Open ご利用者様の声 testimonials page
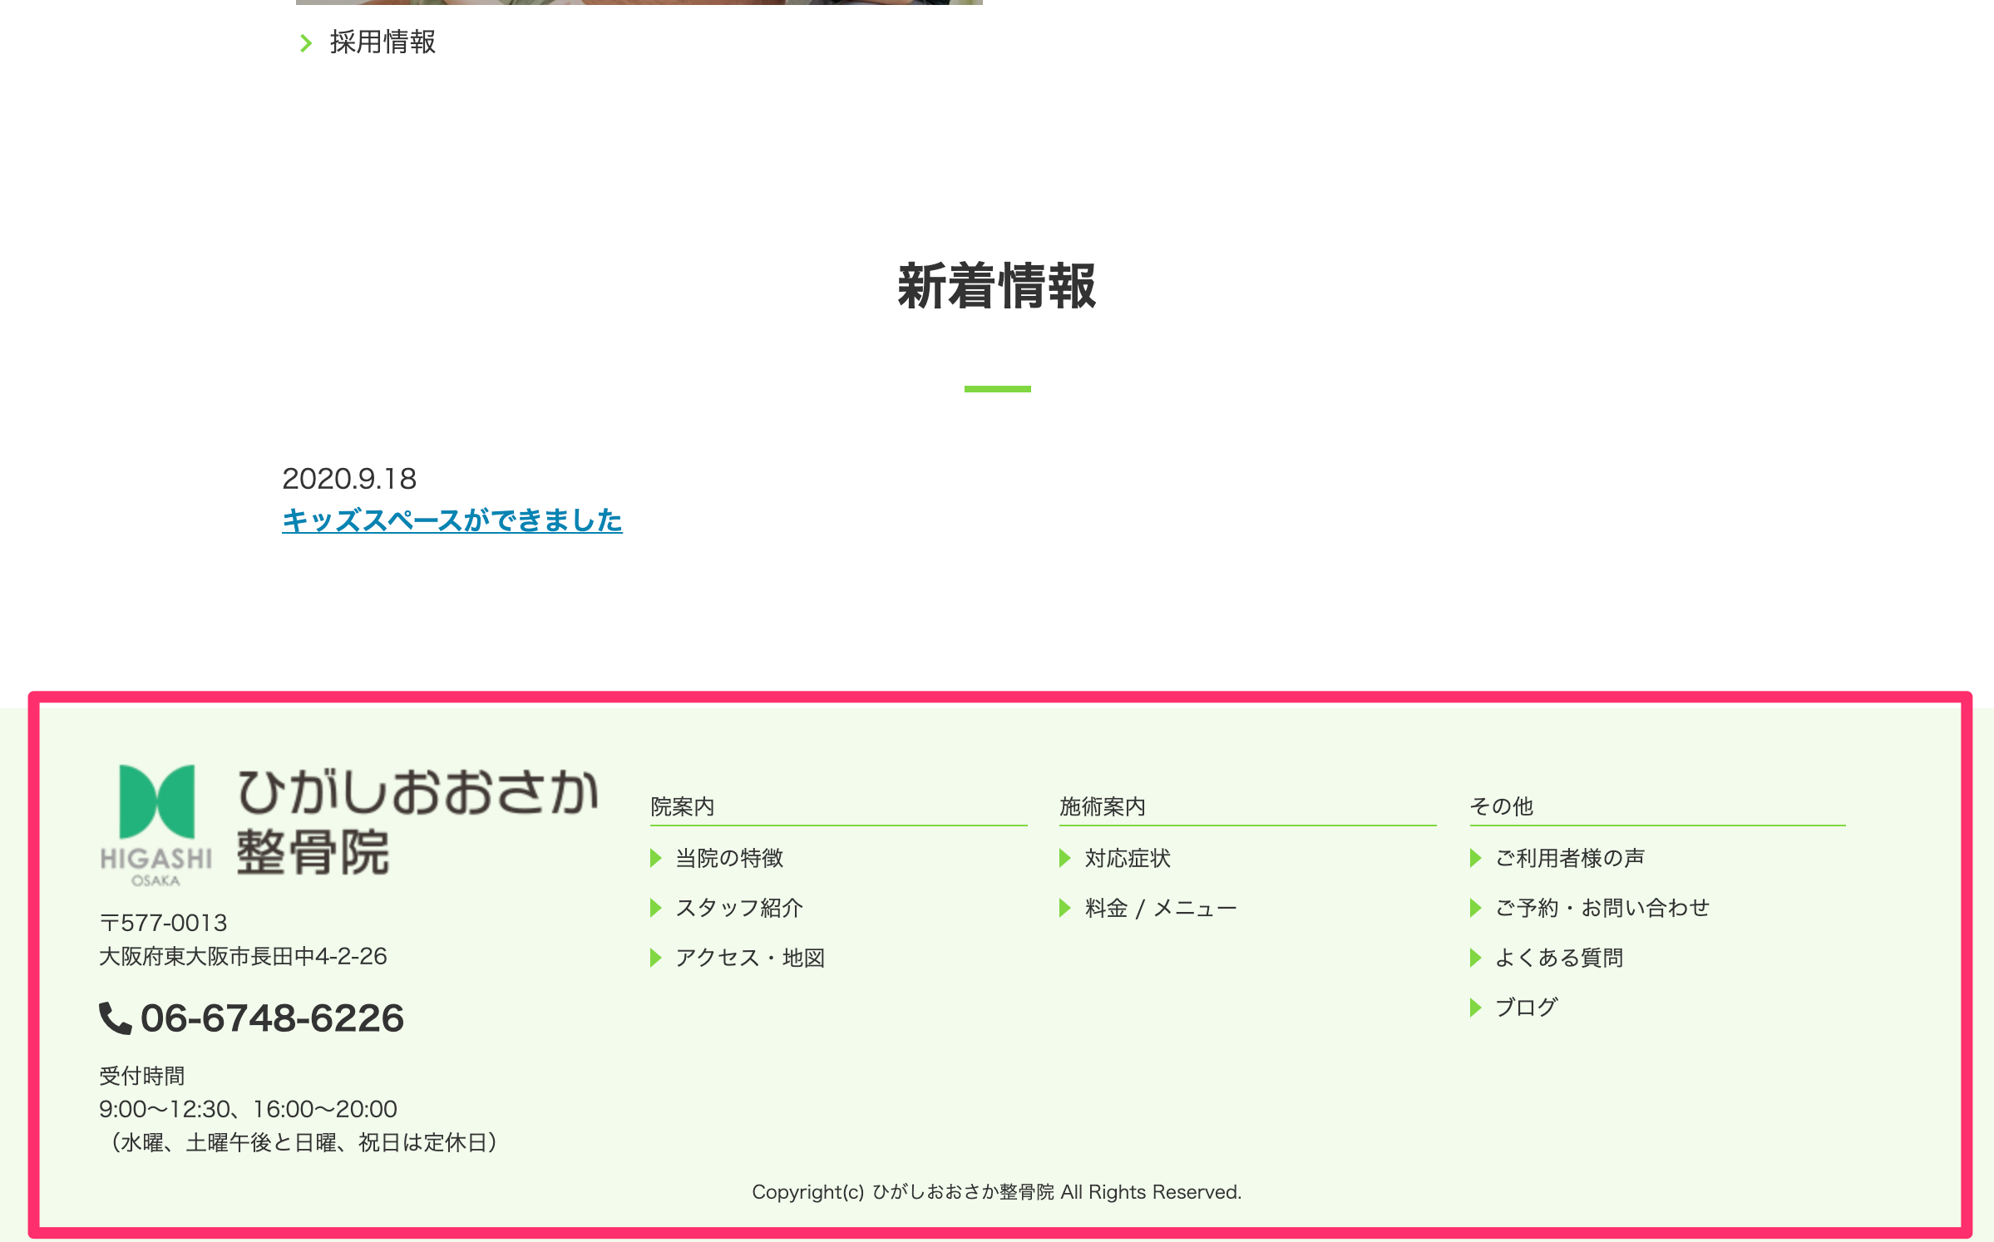The image size is (1994, 1242). 1569,858
